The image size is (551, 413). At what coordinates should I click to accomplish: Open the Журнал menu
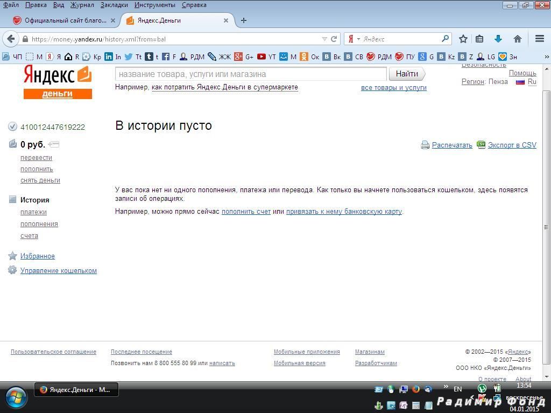82,5
